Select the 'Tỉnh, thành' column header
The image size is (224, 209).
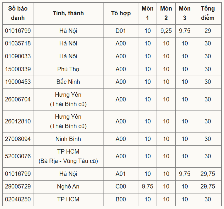[x=68, y=13]
